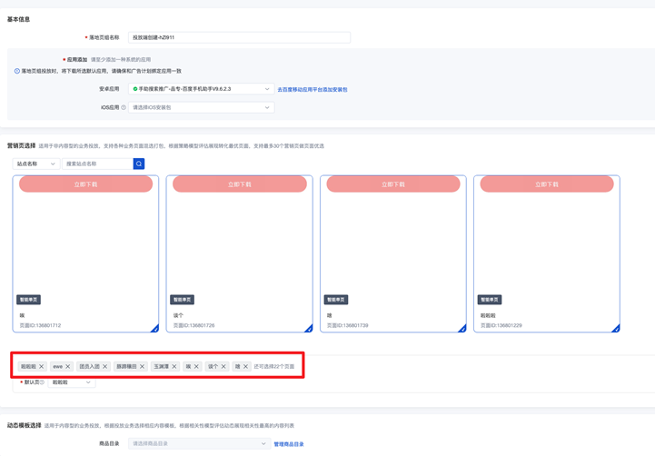
Task: Open the iOS应用 install package dropdown
Action: [x=201, y=107]
